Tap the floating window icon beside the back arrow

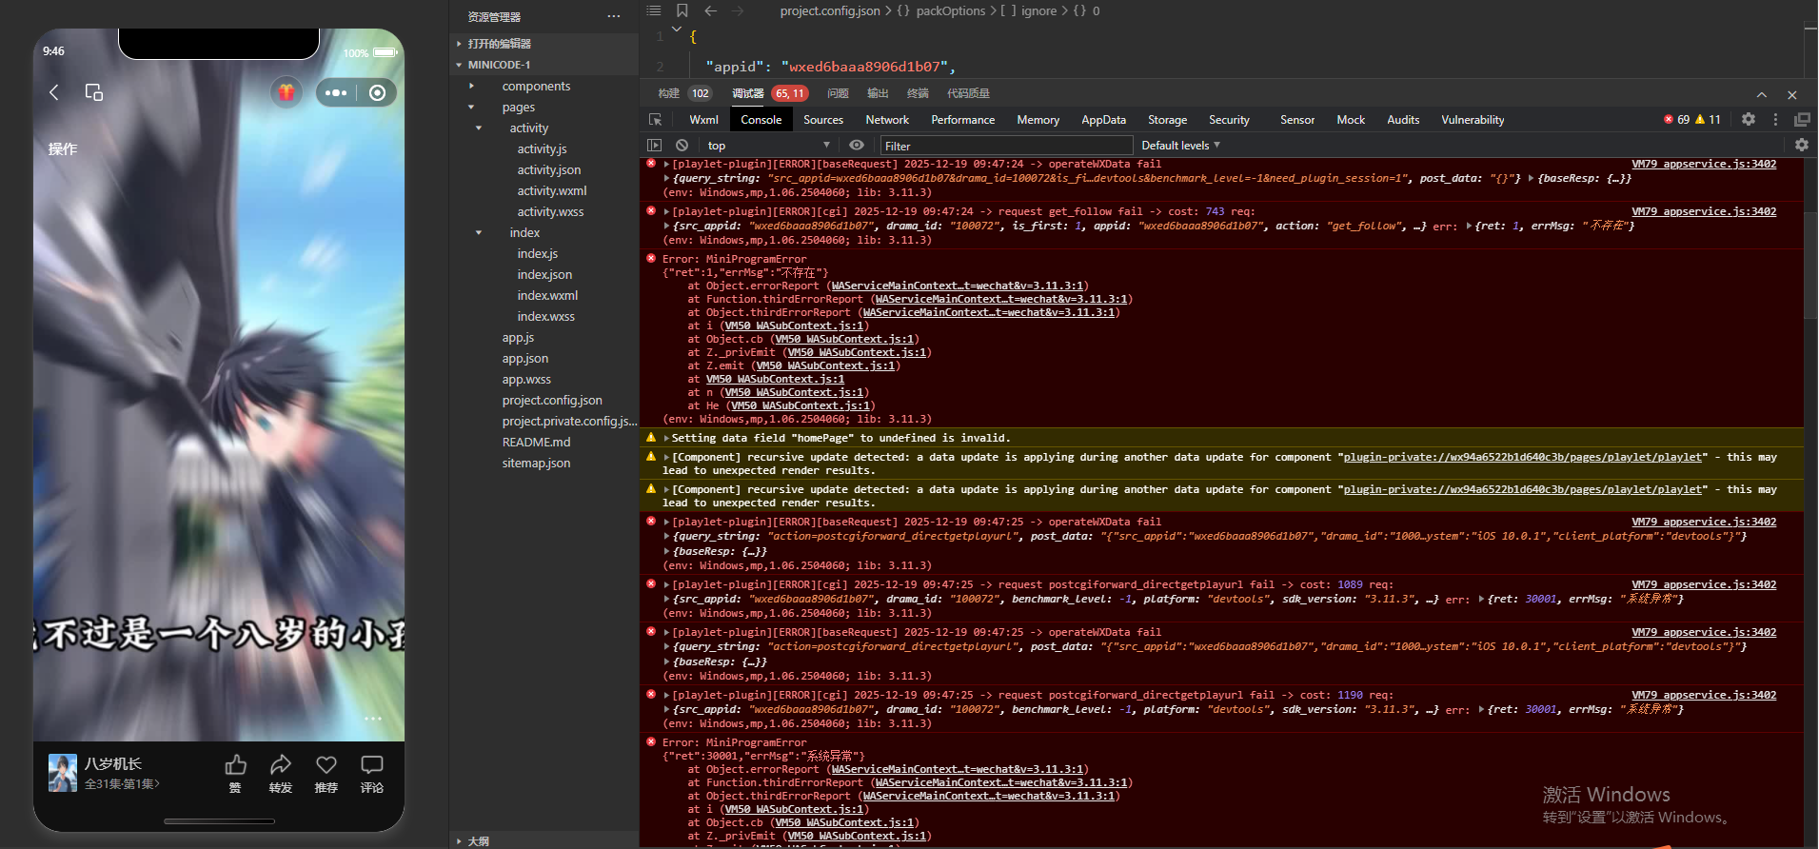point(93,92)
